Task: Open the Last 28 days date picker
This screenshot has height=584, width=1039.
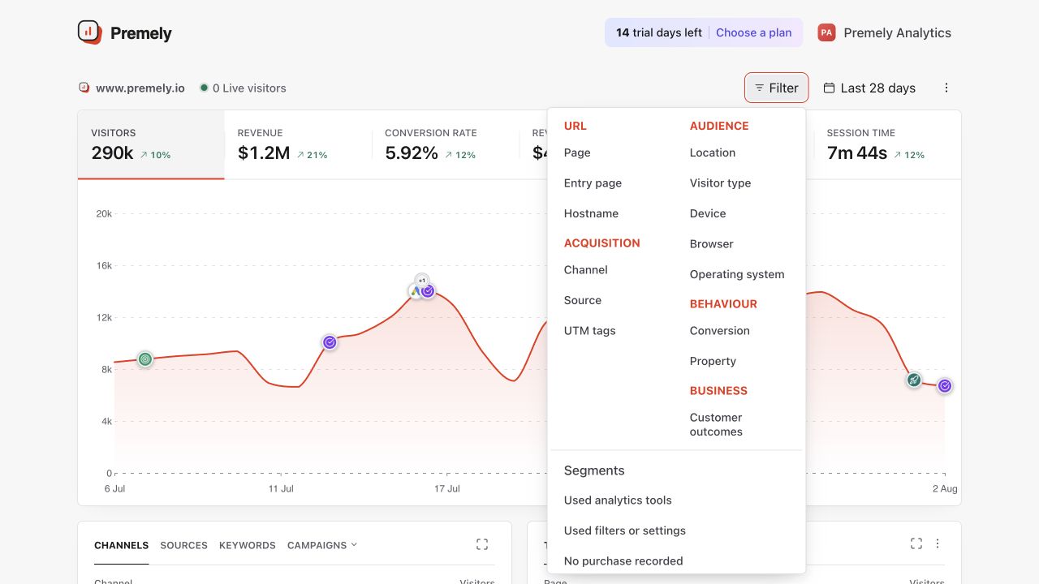Action: (869, 88)
